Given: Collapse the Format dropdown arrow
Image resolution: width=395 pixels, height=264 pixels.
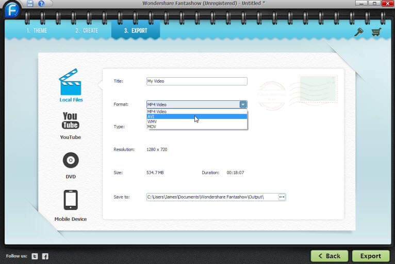Looking at the screenshot, I should (x=243, y=104).
